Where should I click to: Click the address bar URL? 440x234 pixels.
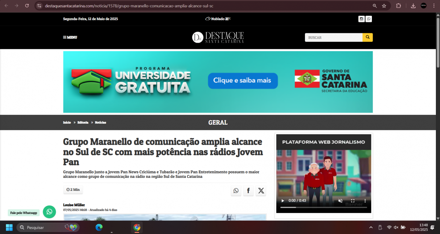tap(129, 6)
